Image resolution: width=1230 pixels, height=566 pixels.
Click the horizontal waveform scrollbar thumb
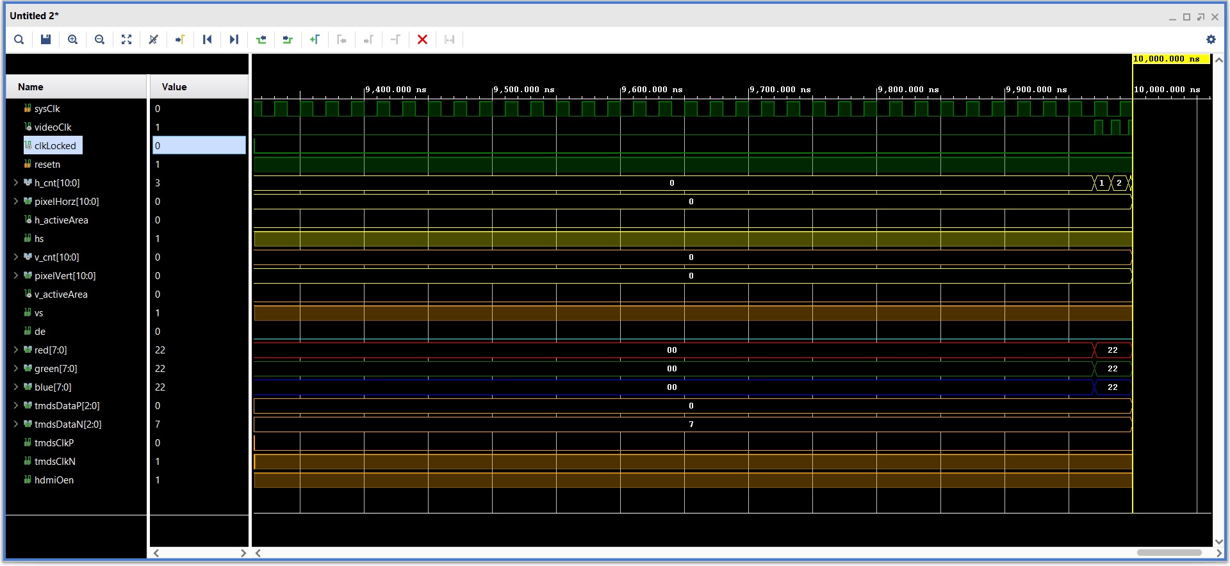pyautogui.click(x=1169, y=553)
